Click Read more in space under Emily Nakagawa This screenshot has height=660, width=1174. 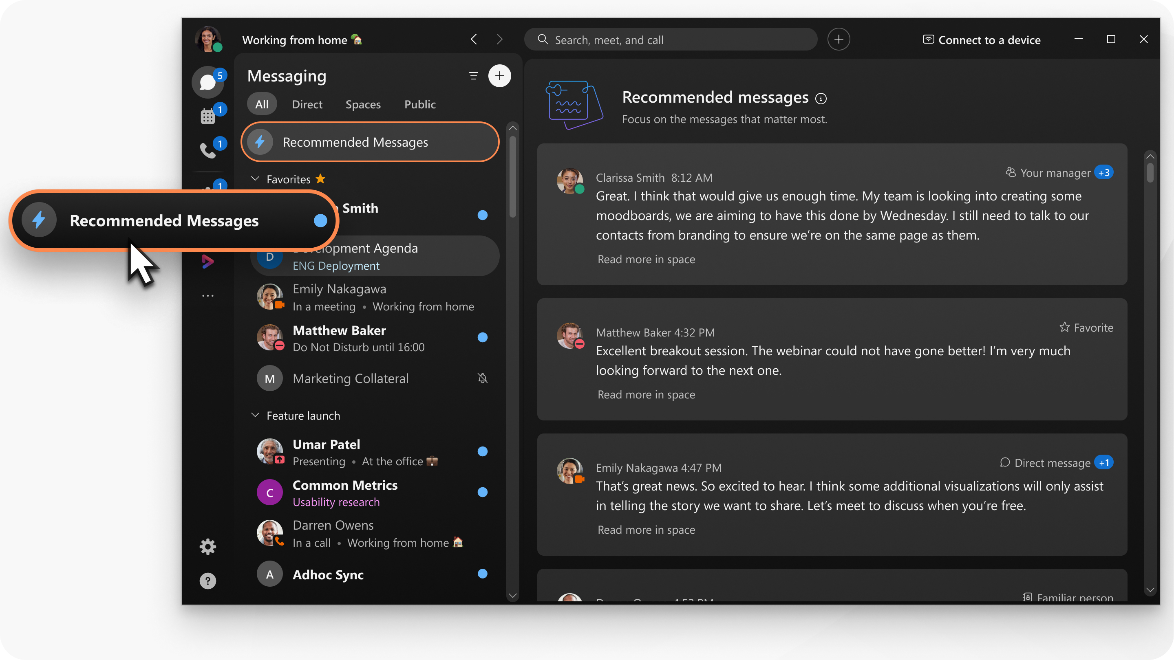[645, 530]
